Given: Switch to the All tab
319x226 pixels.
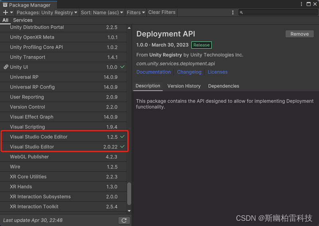Looking at the screenshot, I should pos(5,20).
